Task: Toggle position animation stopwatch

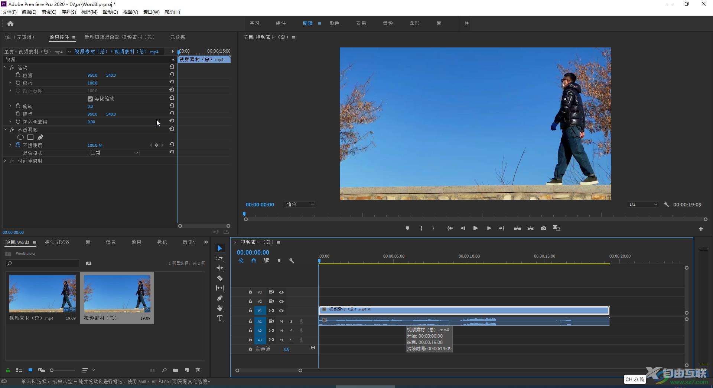Action: coord(18,75)
